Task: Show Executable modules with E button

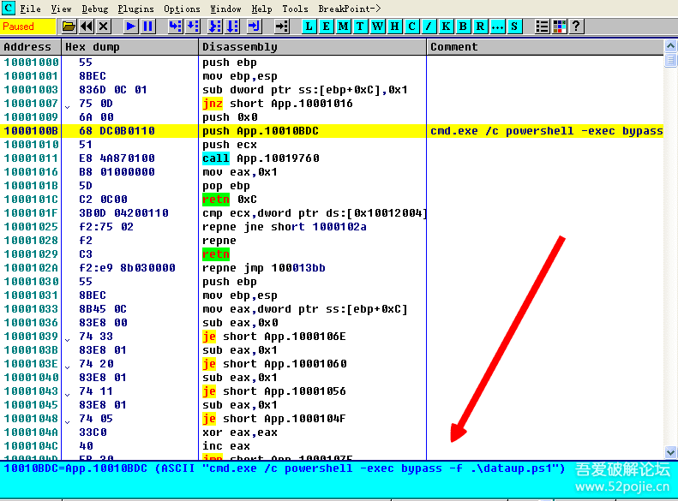Action: (326, 27)
